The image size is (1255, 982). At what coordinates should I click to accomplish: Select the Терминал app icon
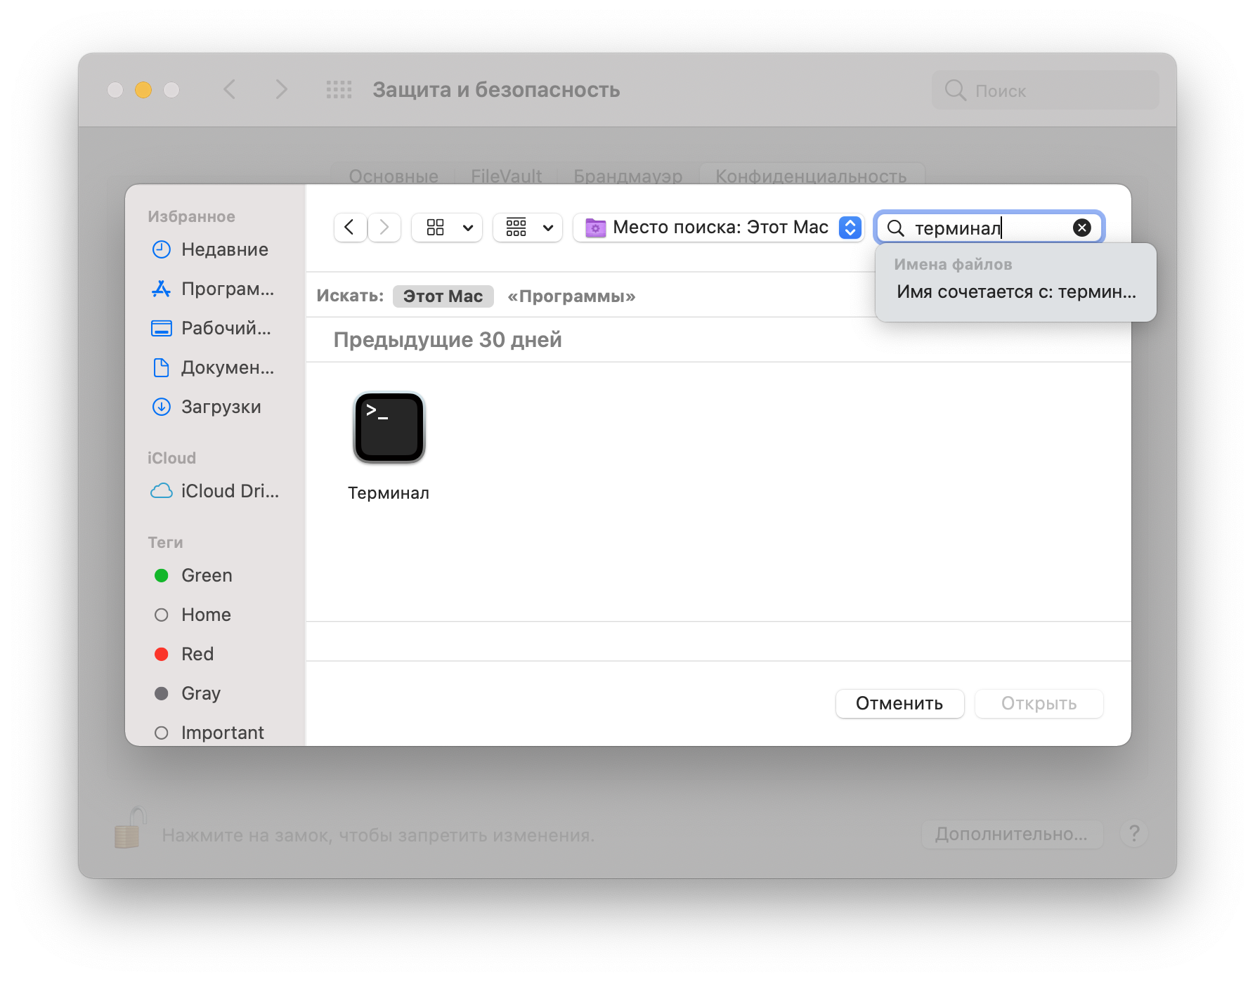click(x=389, y=428)
